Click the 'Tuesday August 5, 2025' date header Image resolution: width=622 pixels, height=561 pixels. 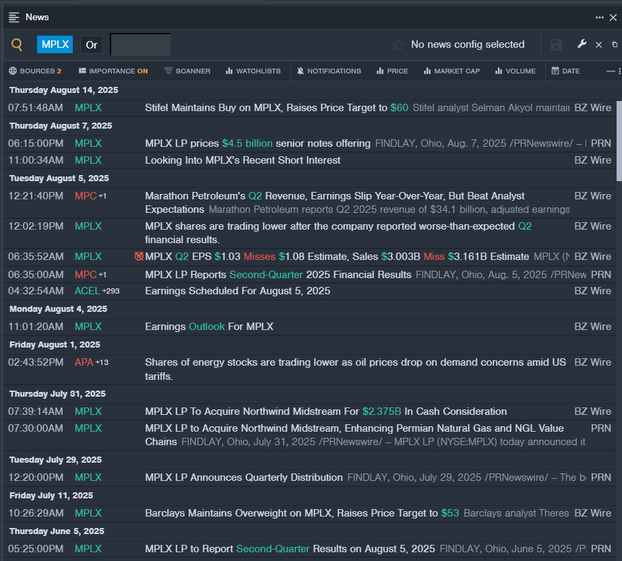tap(59, 178)
